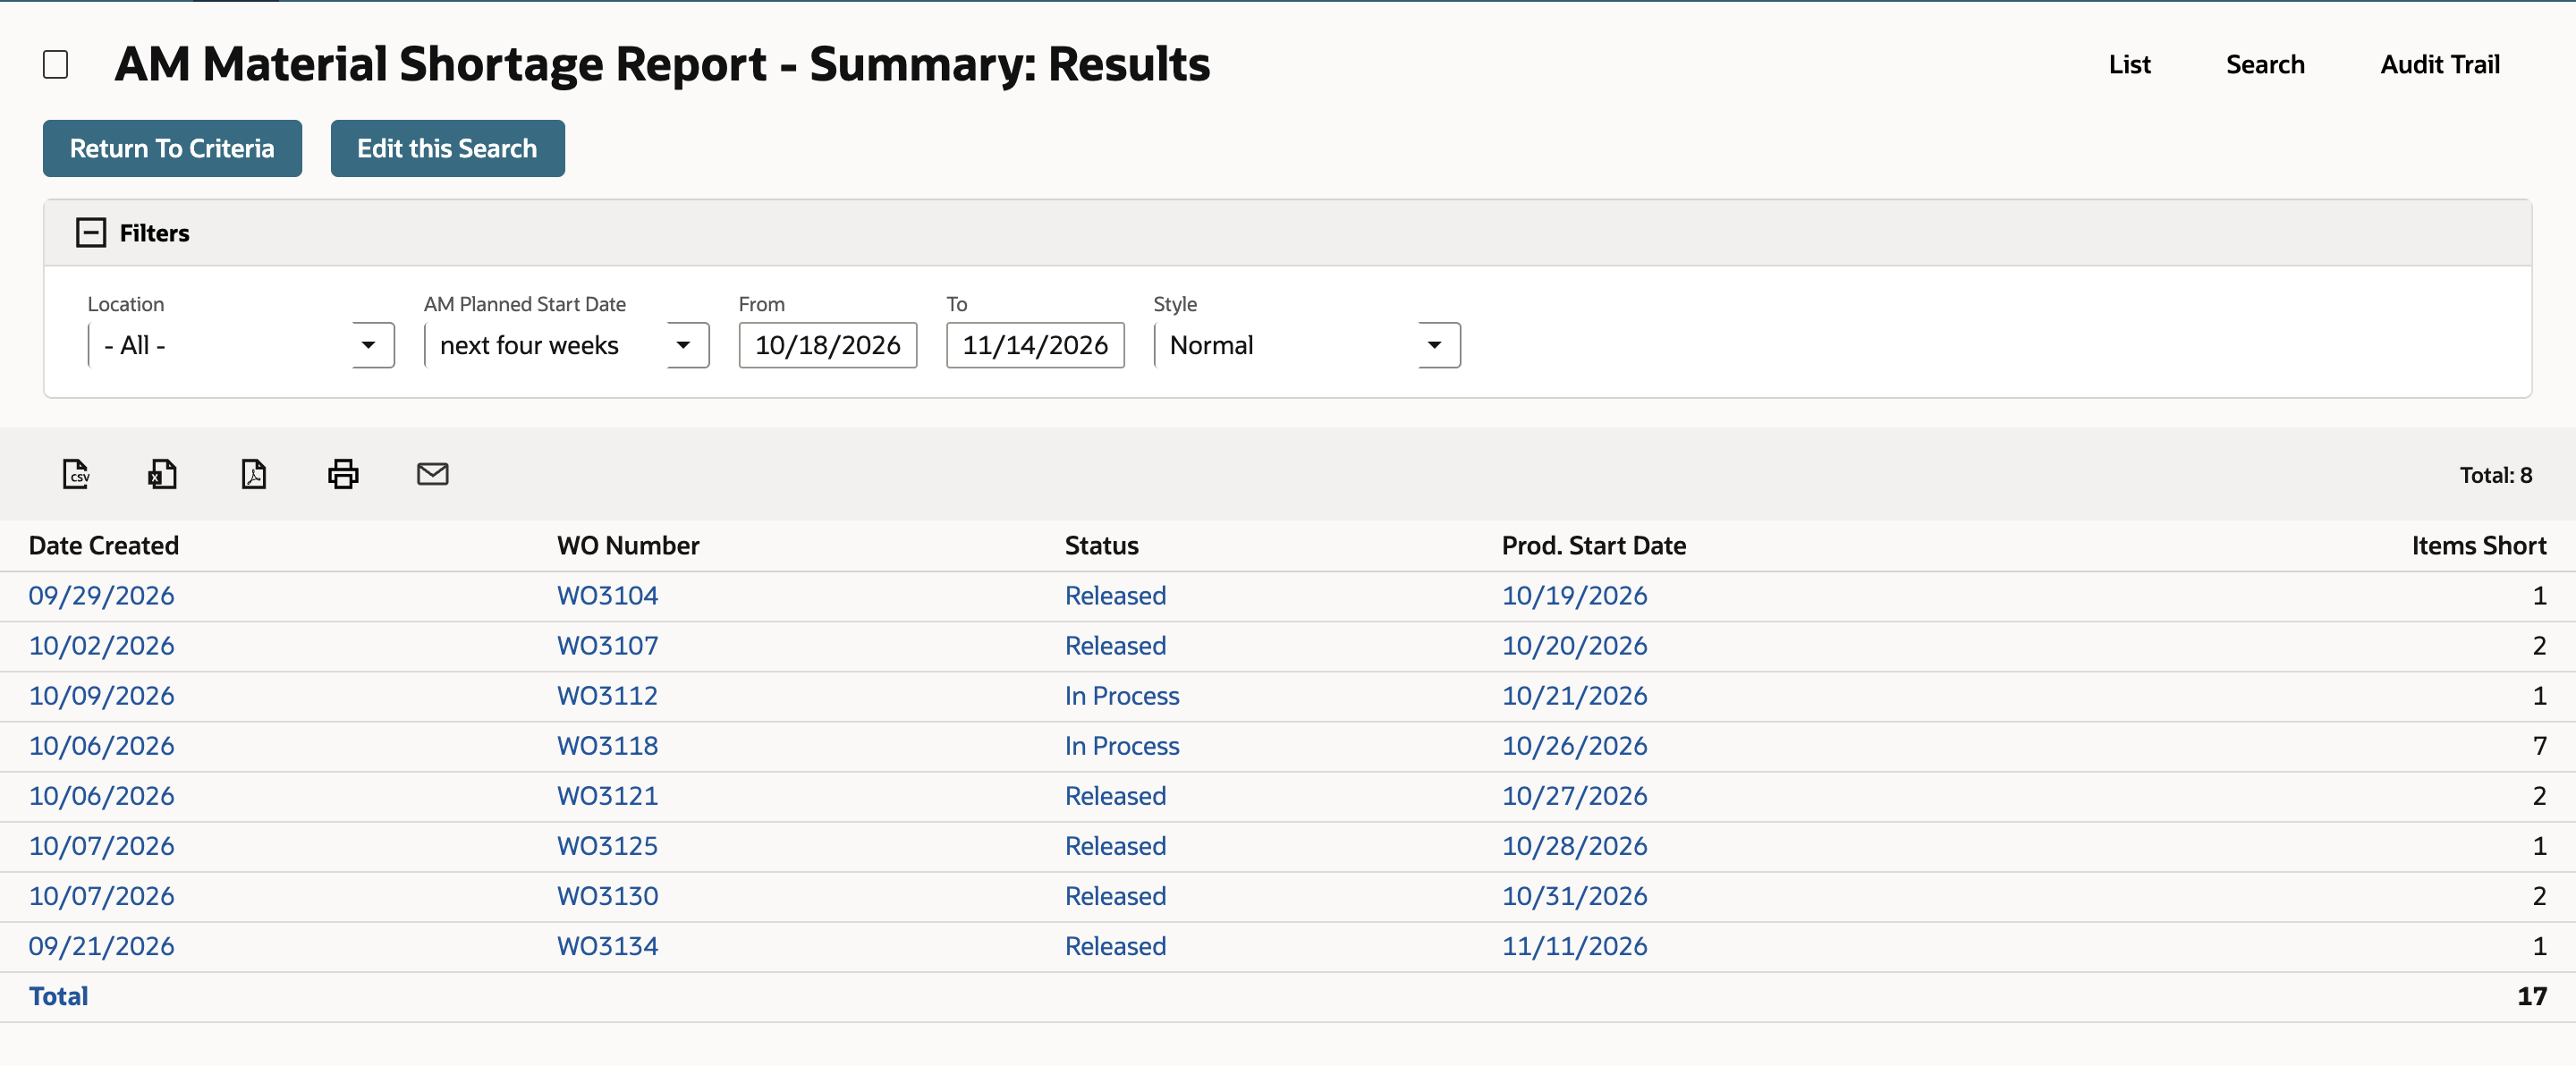2576x1066 pixels.
Task: Open the Search menu item
Action: 2265,65
